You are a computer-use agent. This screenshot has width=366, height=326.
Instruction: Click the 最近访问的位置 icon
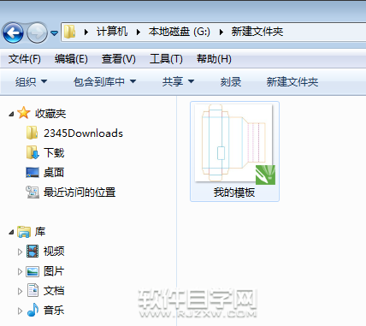pos(32,192)
